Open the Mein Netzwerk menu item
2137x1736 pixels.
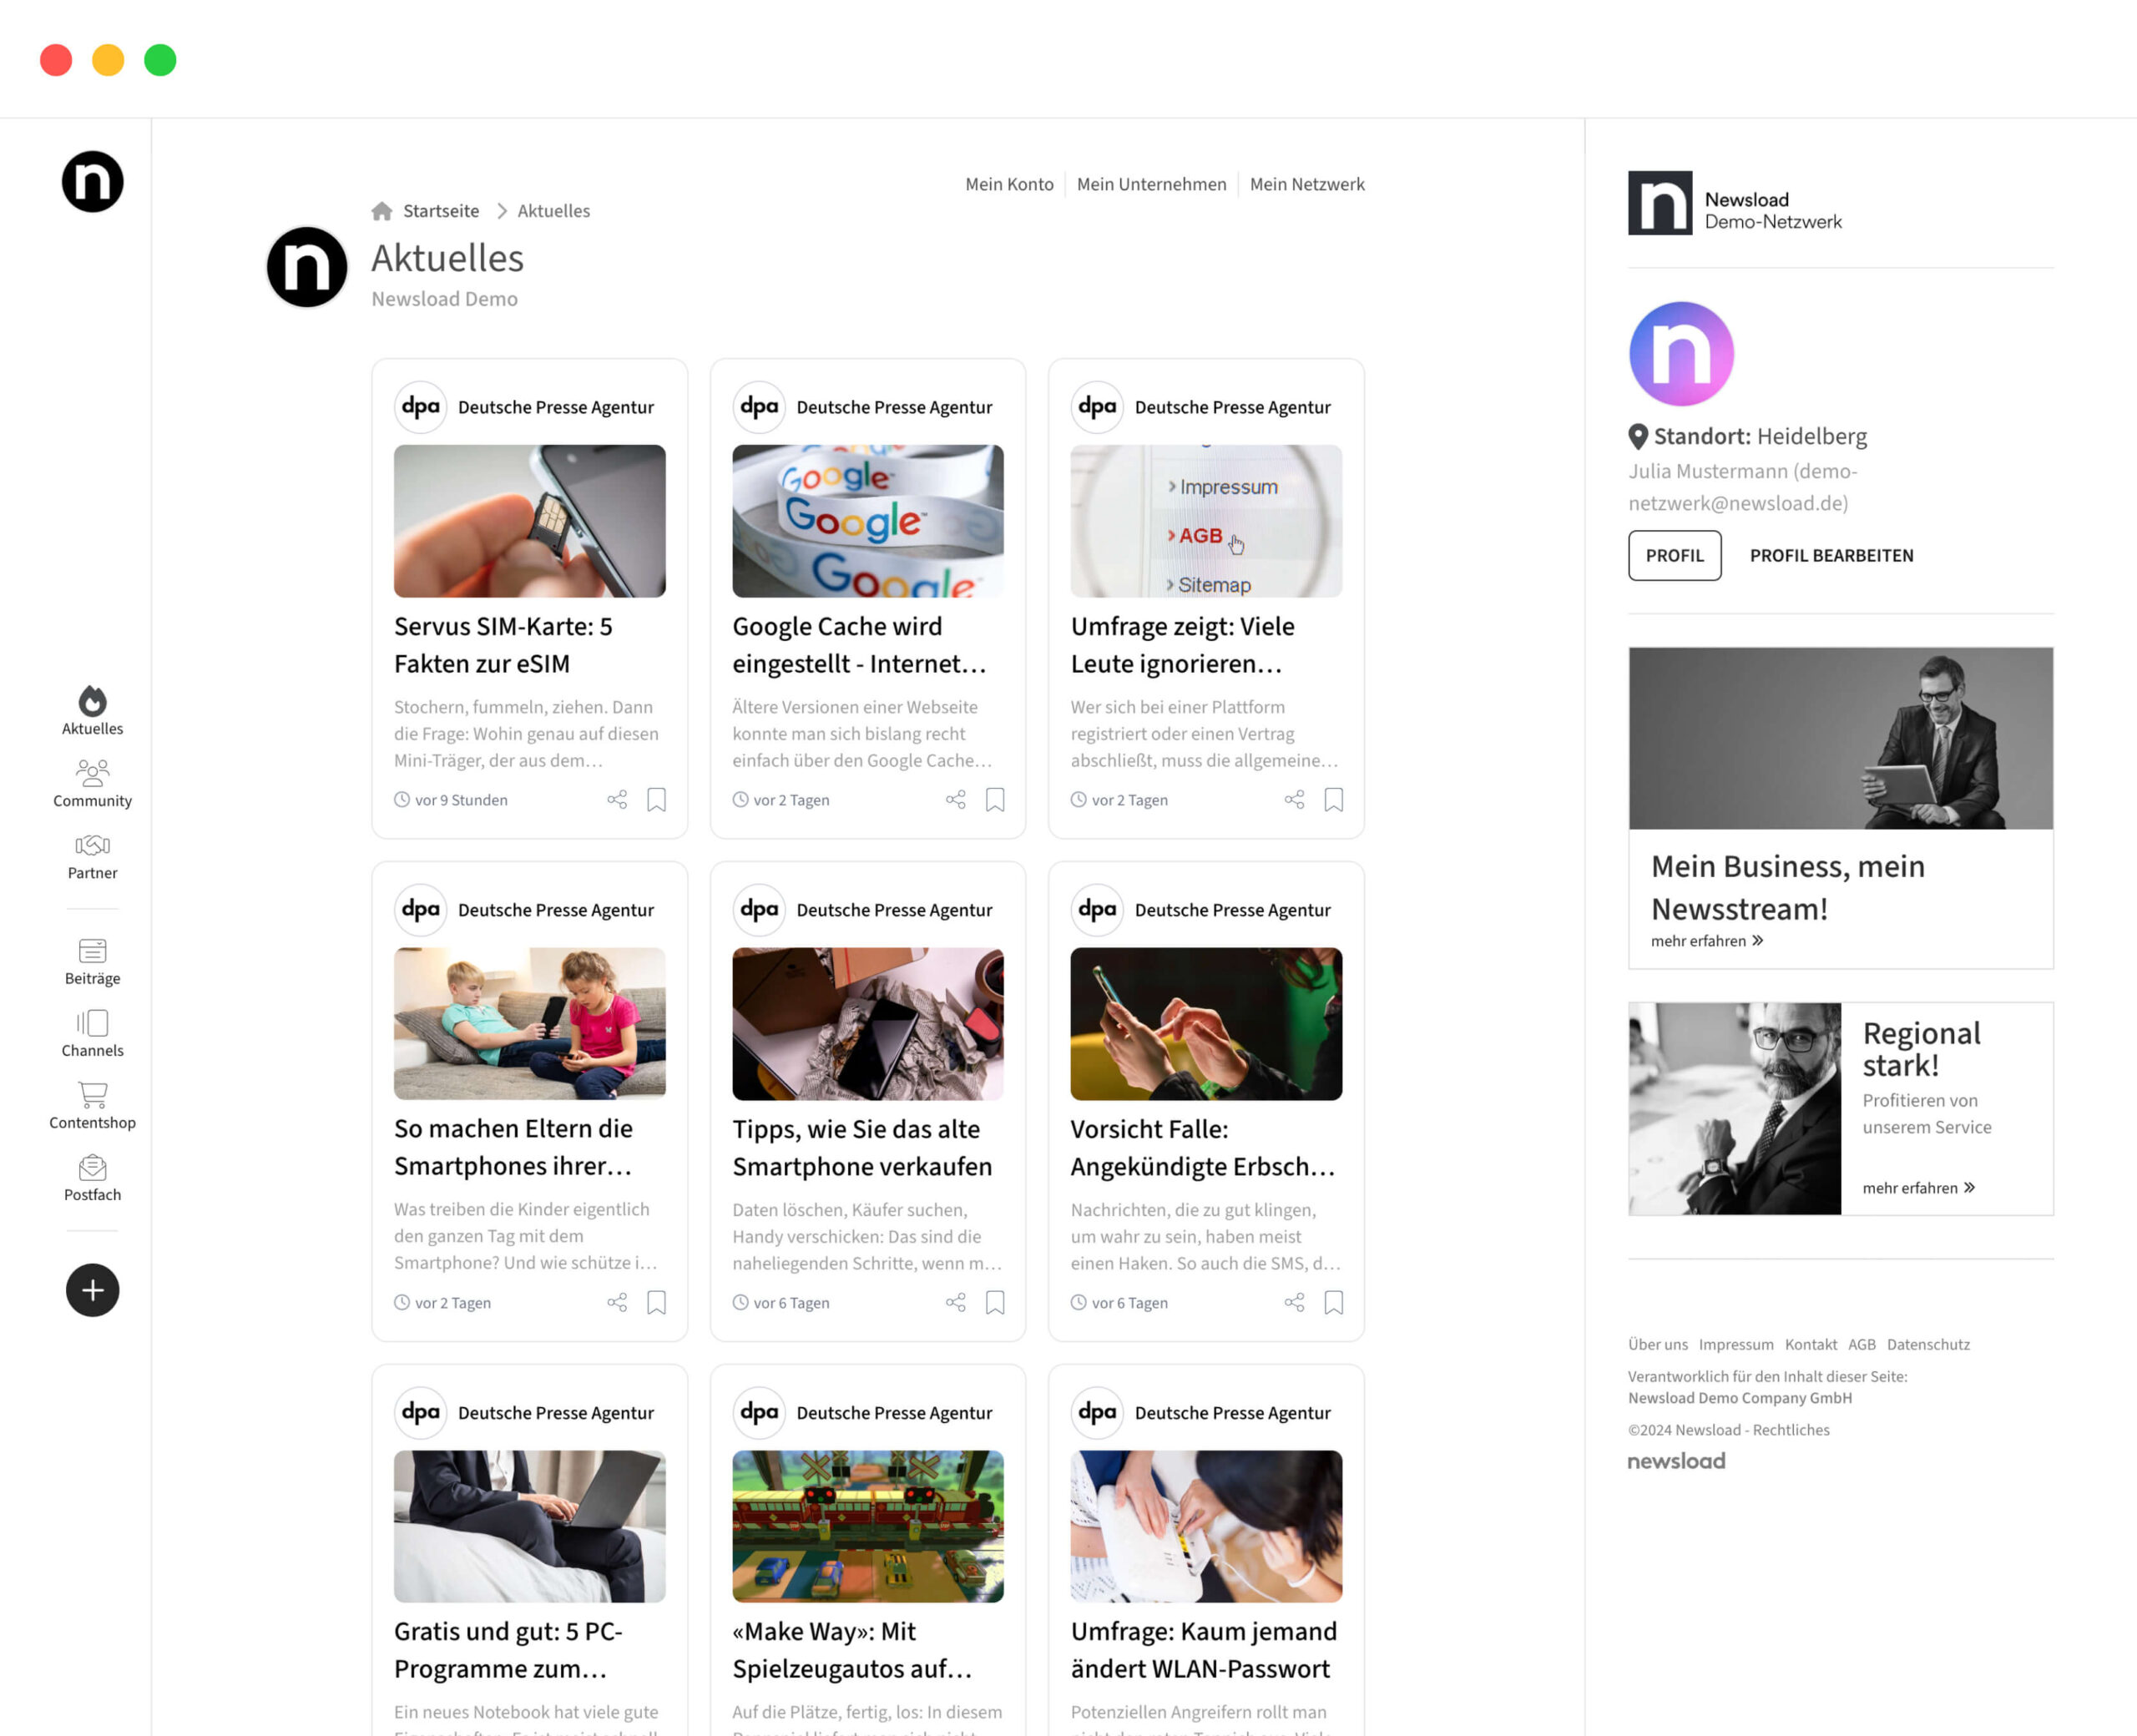tap(1306, 184)
